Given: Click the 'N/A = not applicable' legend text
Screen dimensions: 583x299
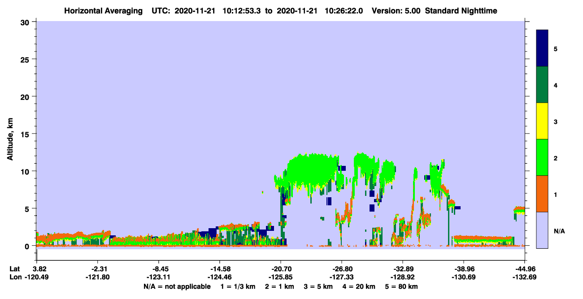Looking at the screenshot, I should [177, 286].
